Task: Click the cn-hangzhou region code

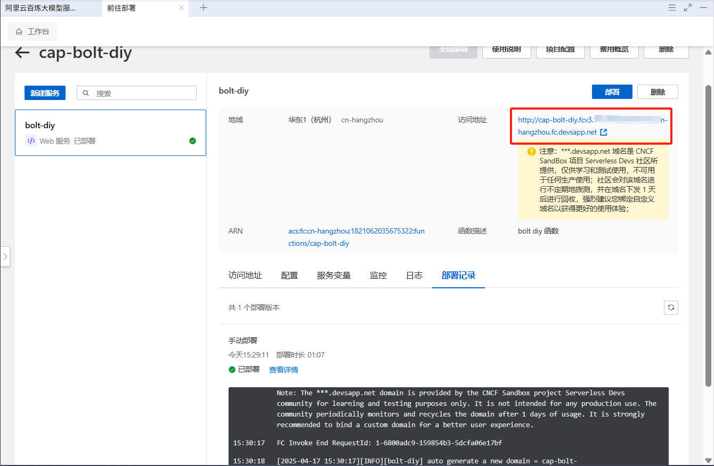Action: [362, 120]
